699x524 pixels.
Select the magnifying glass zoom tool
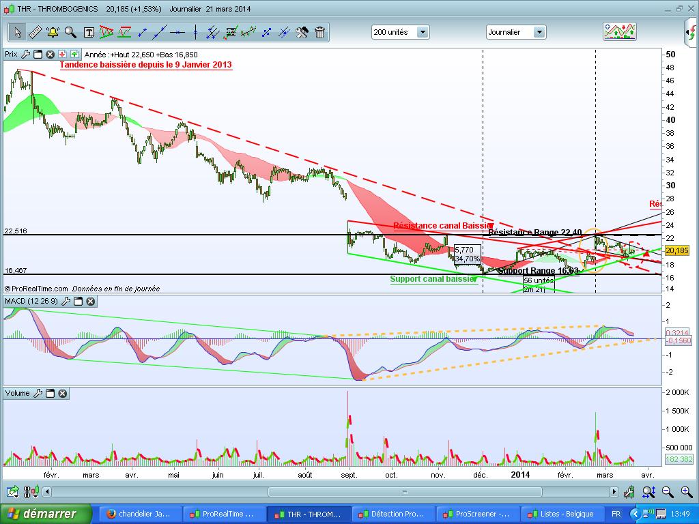[70, 32]
